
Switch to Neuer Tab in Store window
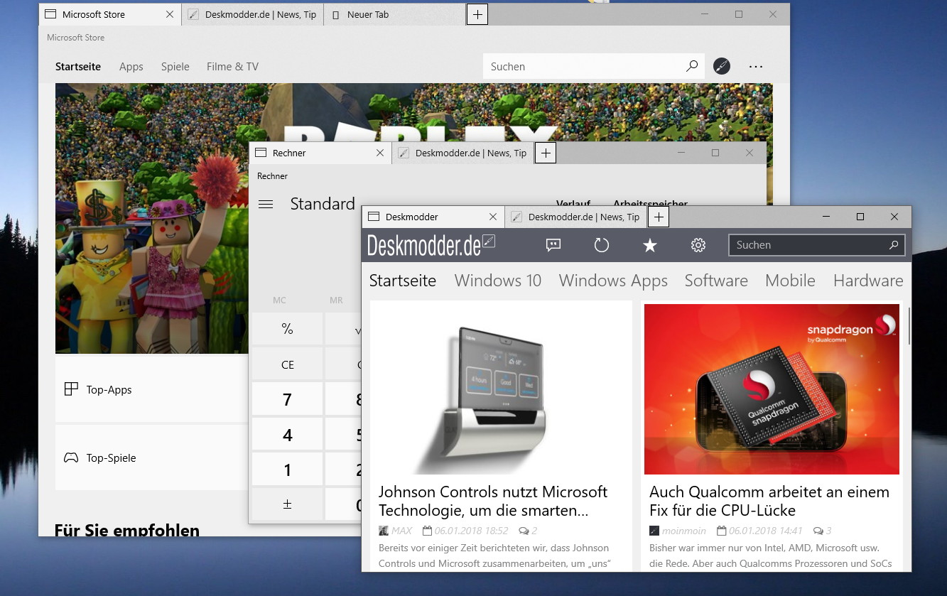(x=394, y=14)
